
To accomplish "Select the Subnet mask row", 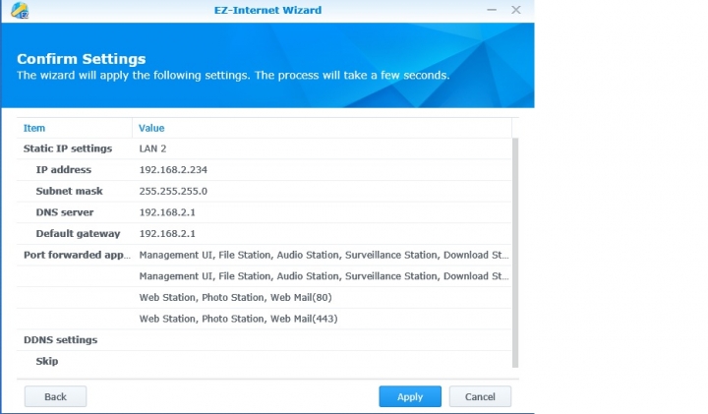I will coord(265,191).
